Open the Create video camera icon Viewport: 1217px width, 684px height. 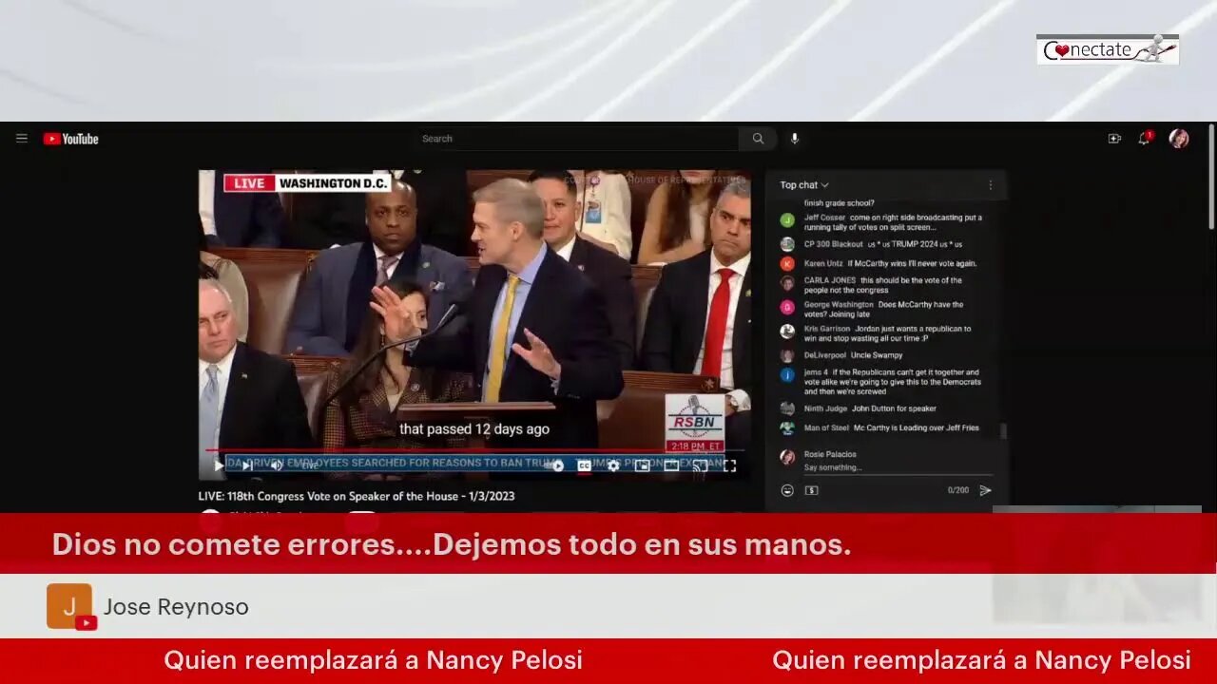(x=1114, y=139)
